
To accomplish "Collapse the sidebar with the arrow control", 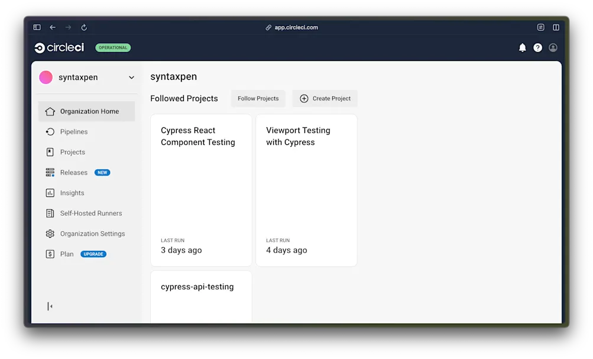I will pos(50,306).
